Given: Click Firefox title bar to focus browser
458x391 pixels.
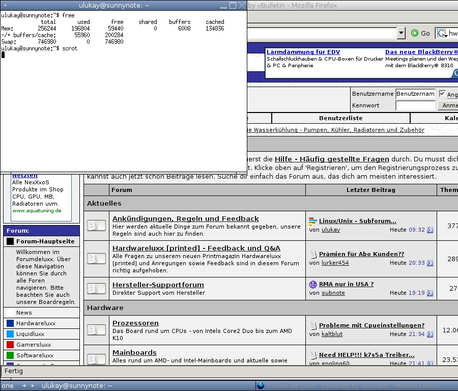Looking at the screenshot, I should coord(352,5).
